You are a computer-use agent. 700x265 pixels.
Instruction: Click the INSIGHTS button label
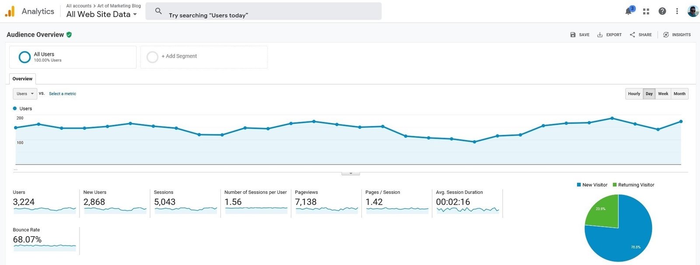681,35
